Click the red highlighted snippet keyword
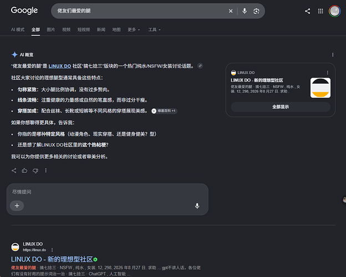 tap(23, 268)
